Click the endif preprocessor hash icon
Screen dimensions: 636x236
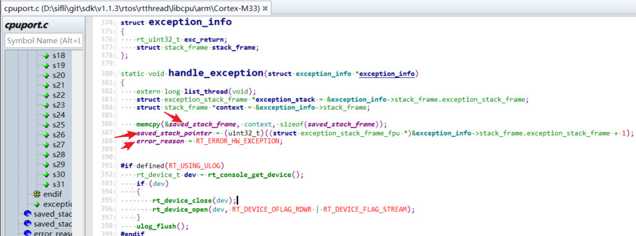point(37,194)
